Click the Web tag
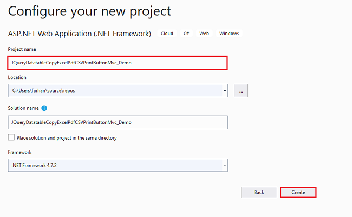Screen dimensions: 352x217 pos(204,34)
